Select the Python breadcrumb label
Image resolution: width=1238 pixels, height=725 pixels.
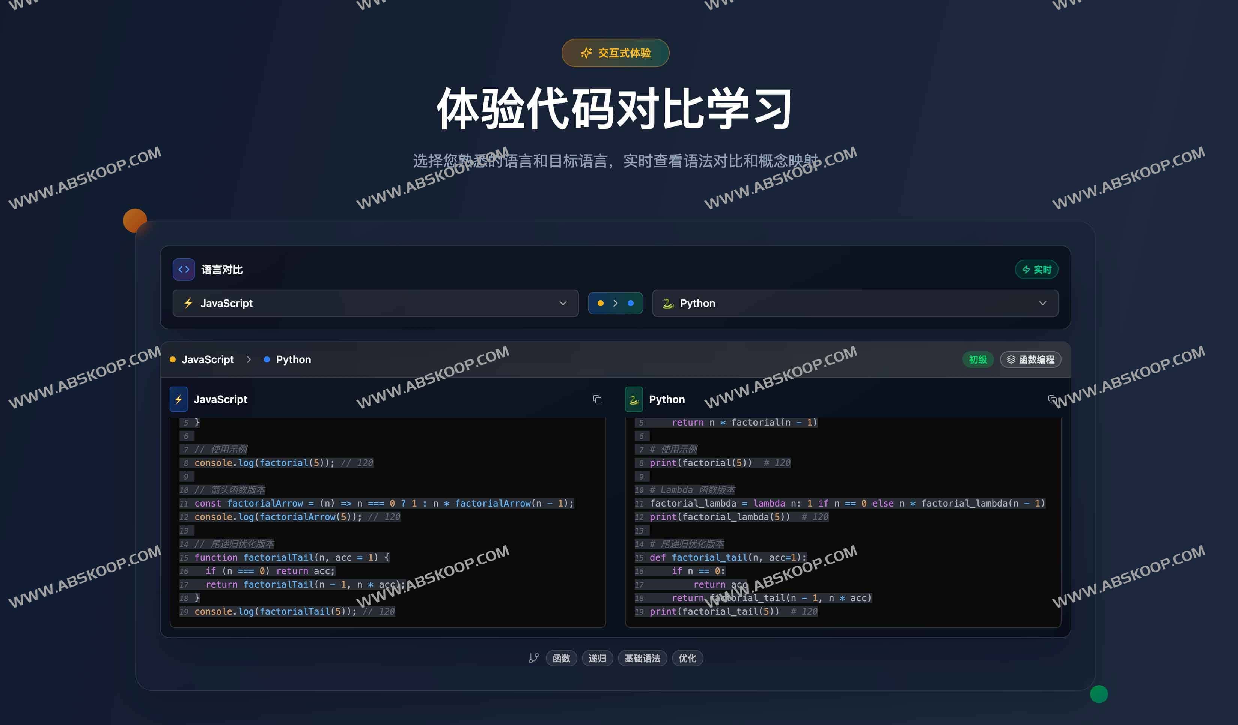click(x=293, y=359)
